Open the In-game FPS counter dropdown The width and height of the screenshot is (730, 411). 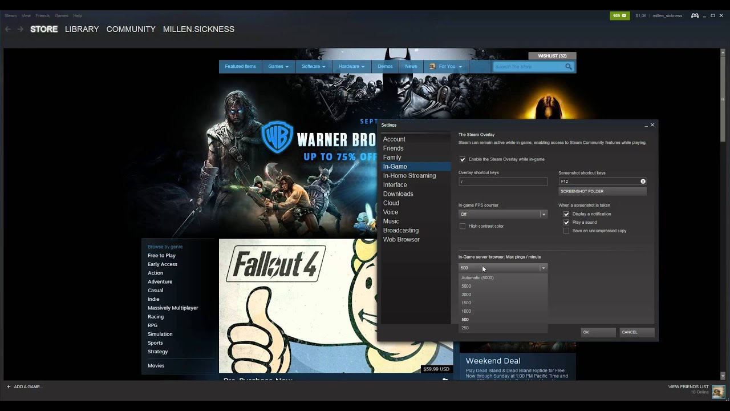[502, 214]
